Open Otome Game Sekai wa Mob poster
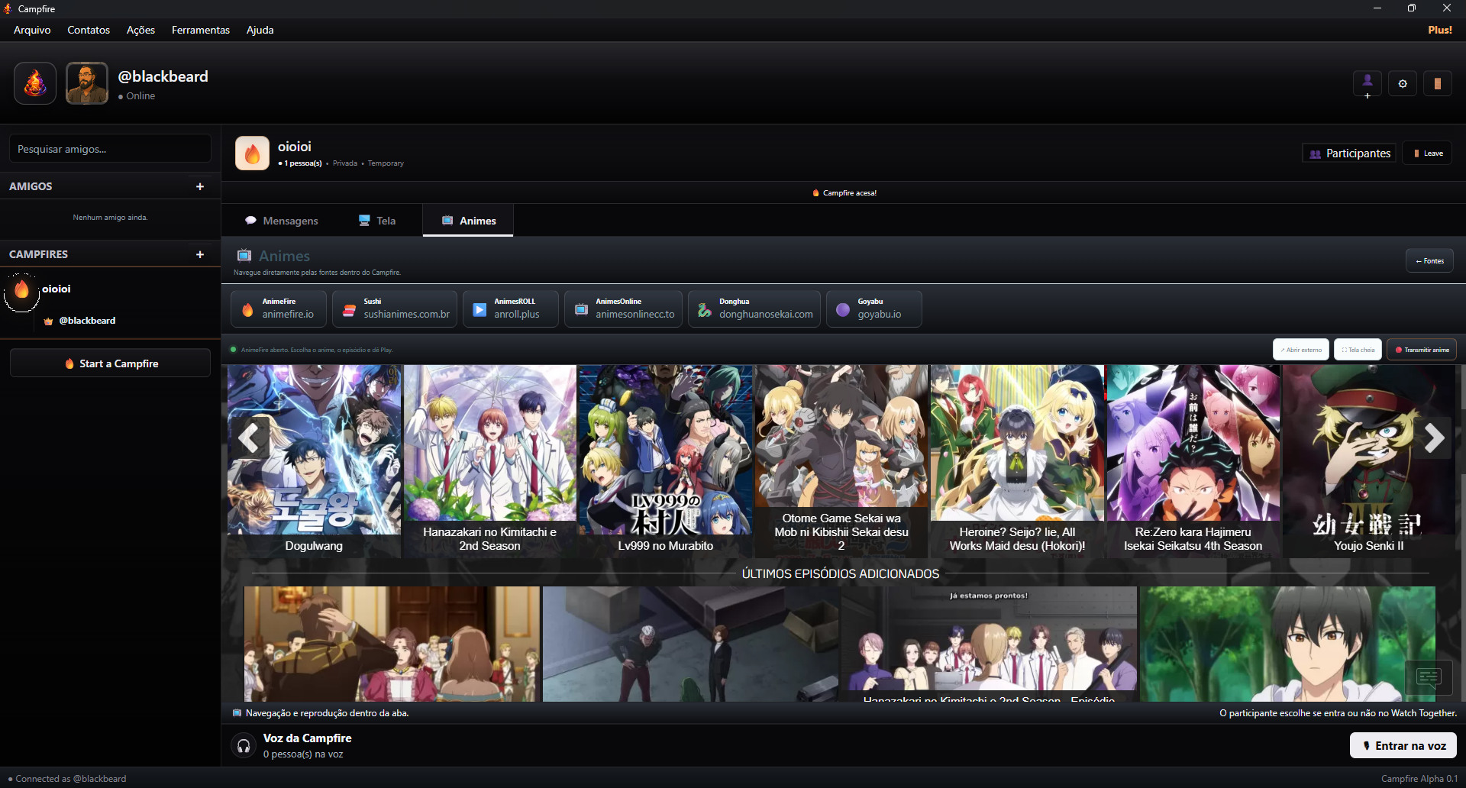 point(841,461)
